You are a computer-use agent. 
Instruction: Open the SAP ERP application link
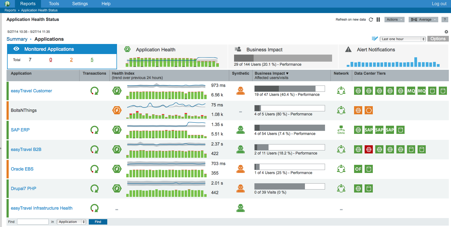coord(20,130)
